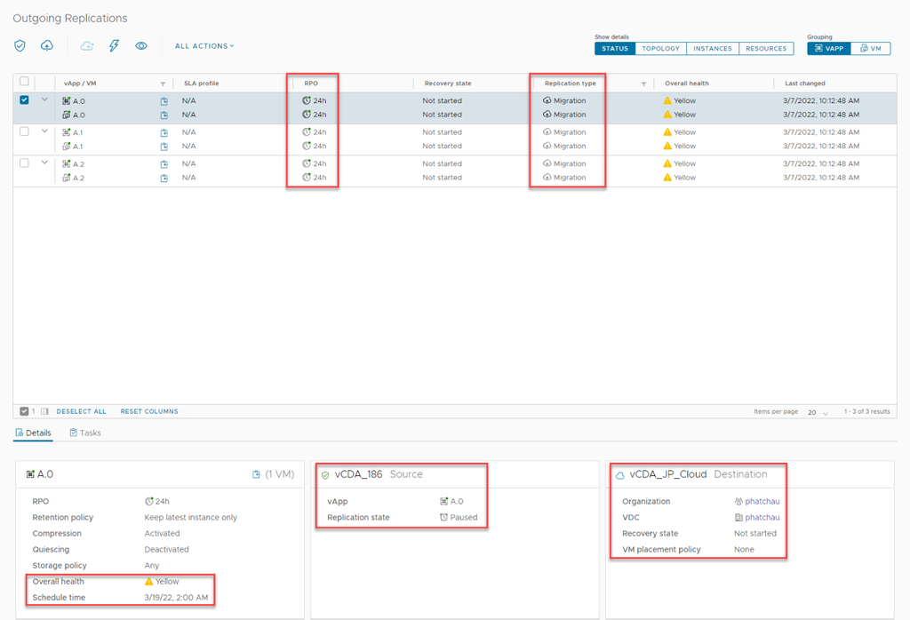Click the lightning bolt action icon
Screen dimensions: 910x620
[x=114, y=46]
